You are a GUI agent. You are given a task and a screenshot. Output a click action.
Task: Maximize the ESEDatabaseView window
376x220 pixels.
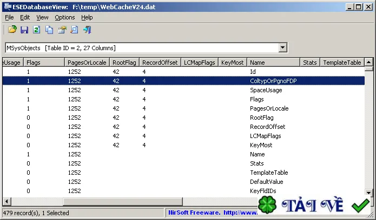point(359,7)
